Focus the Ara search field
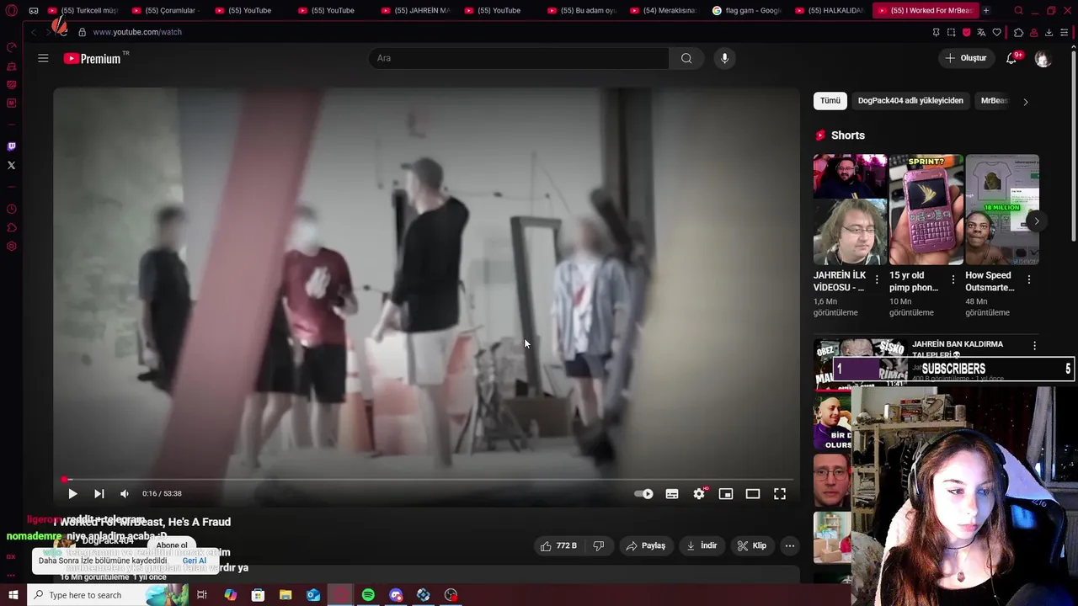This screenshot has height=606, width=1078. pos(519,58)
